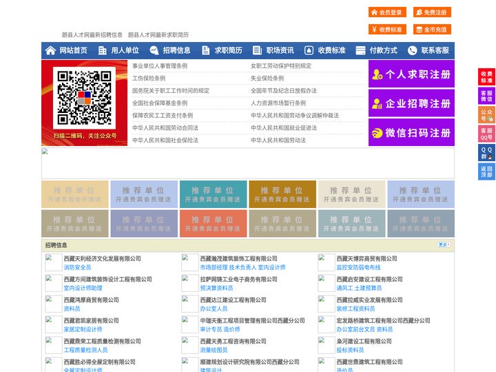Click the icon beside 收费标准 in navbar
This screenshot has height=372, width=496.
click(309, 50)
